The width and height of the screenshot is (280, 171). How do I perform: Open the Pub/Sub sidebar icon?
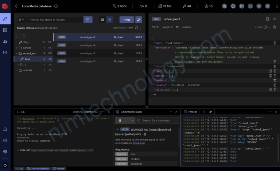[x=5, y=52]
